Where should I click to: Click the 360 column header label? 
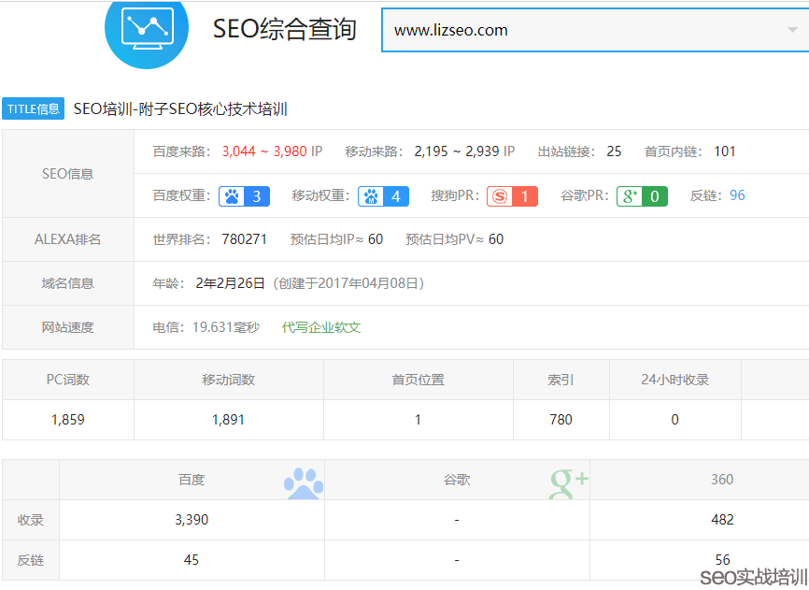pyautogui.click(x=722, y=480)
